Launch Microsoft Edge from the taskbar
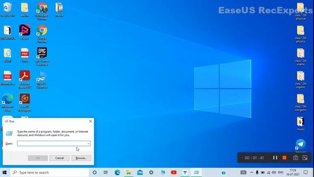The width and height of the screenshot is (314, 177). point(117,173)
